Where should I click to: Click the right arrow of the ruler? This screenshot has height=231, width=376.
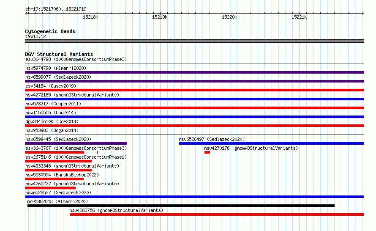click(x=363, y=13)
